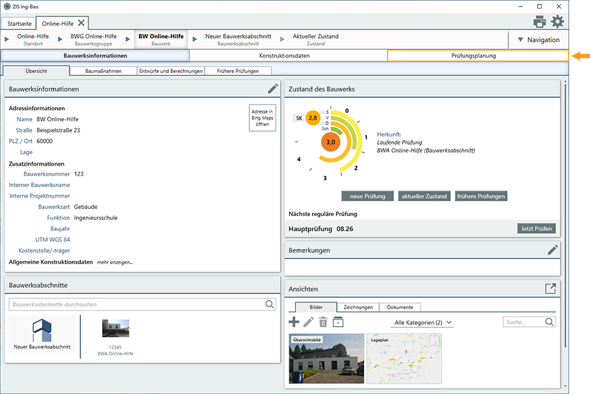Click the magnifier in Bauwerksabschnitte search
The width and height of the screenshot is (590, 394).
click(270, 304)
